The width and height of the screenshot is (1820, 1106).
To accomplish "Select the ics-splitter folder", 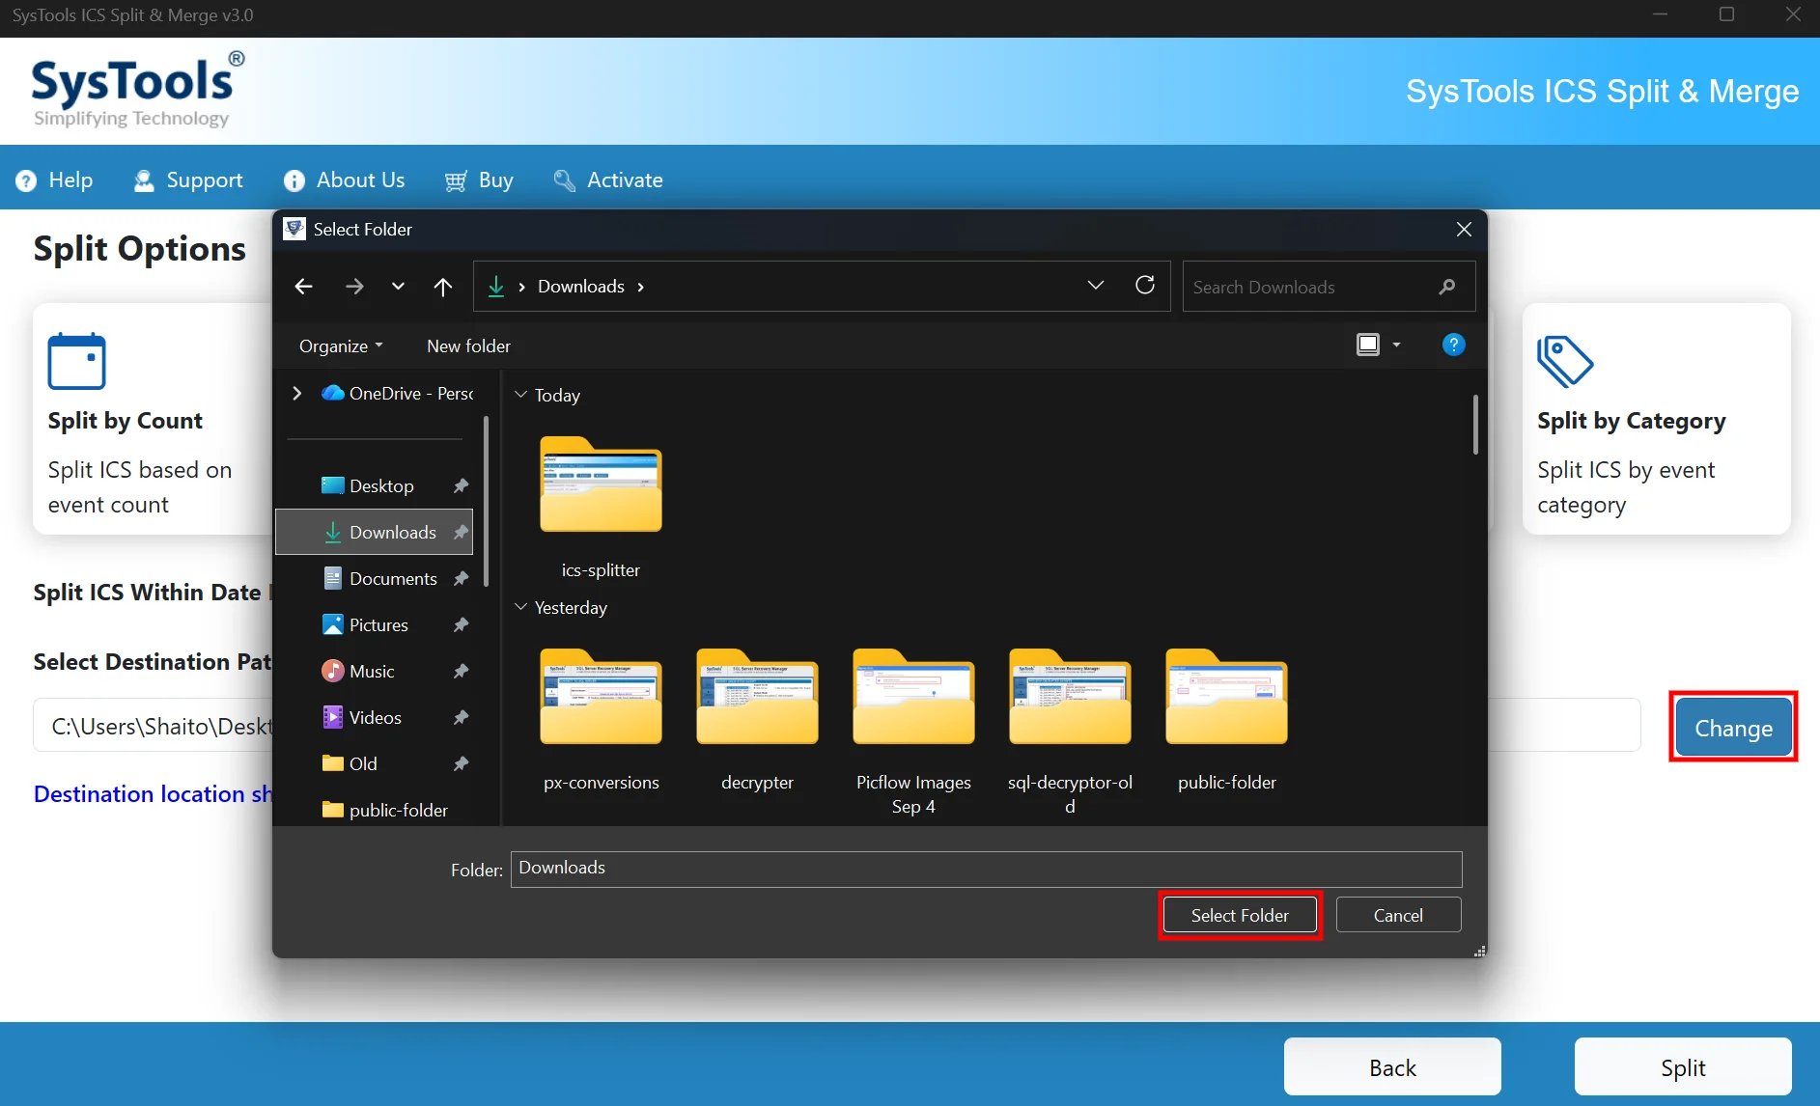I will [x=601, y=508].
